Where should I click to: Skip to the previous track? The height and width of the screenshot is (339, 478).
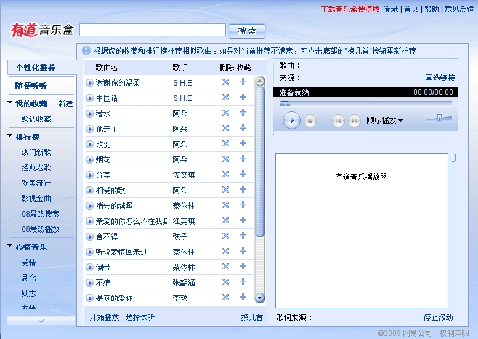[x=338, y=121]
